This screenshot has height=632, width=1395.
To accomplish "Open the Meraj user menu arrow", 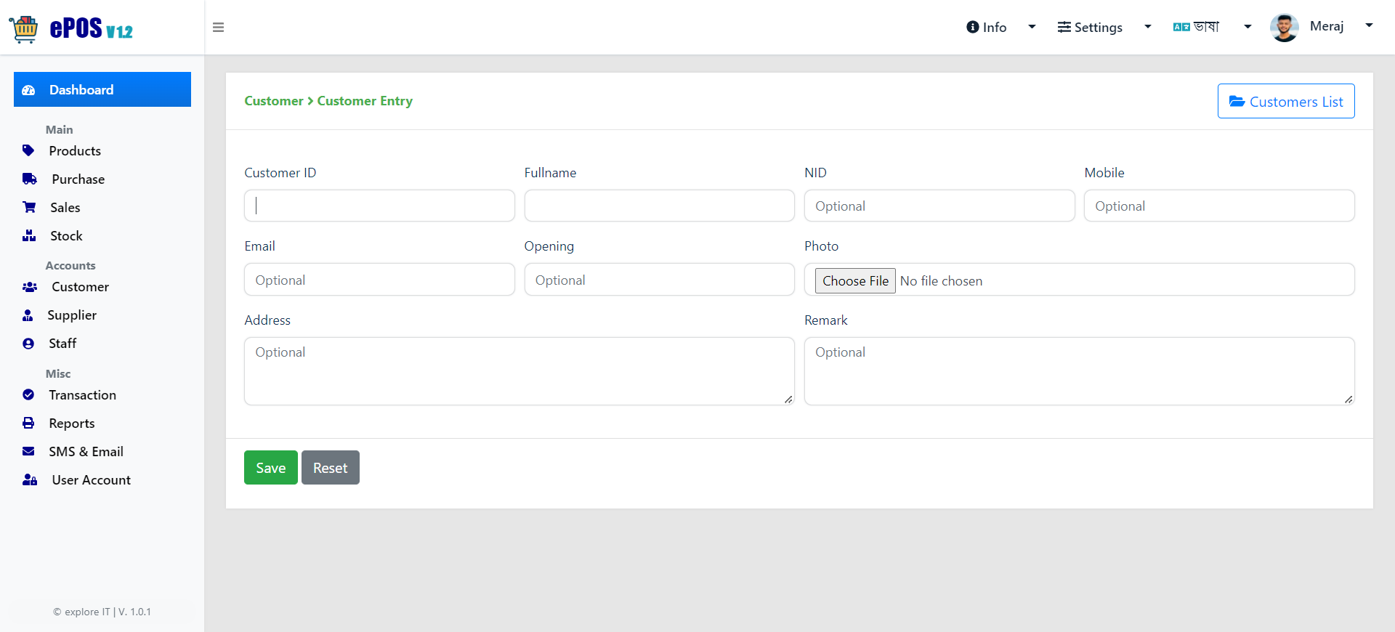I will click(x=1369, y=25).
